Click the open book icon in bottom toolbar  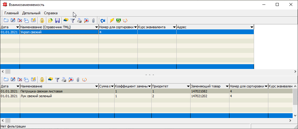[x=84, y=79]
